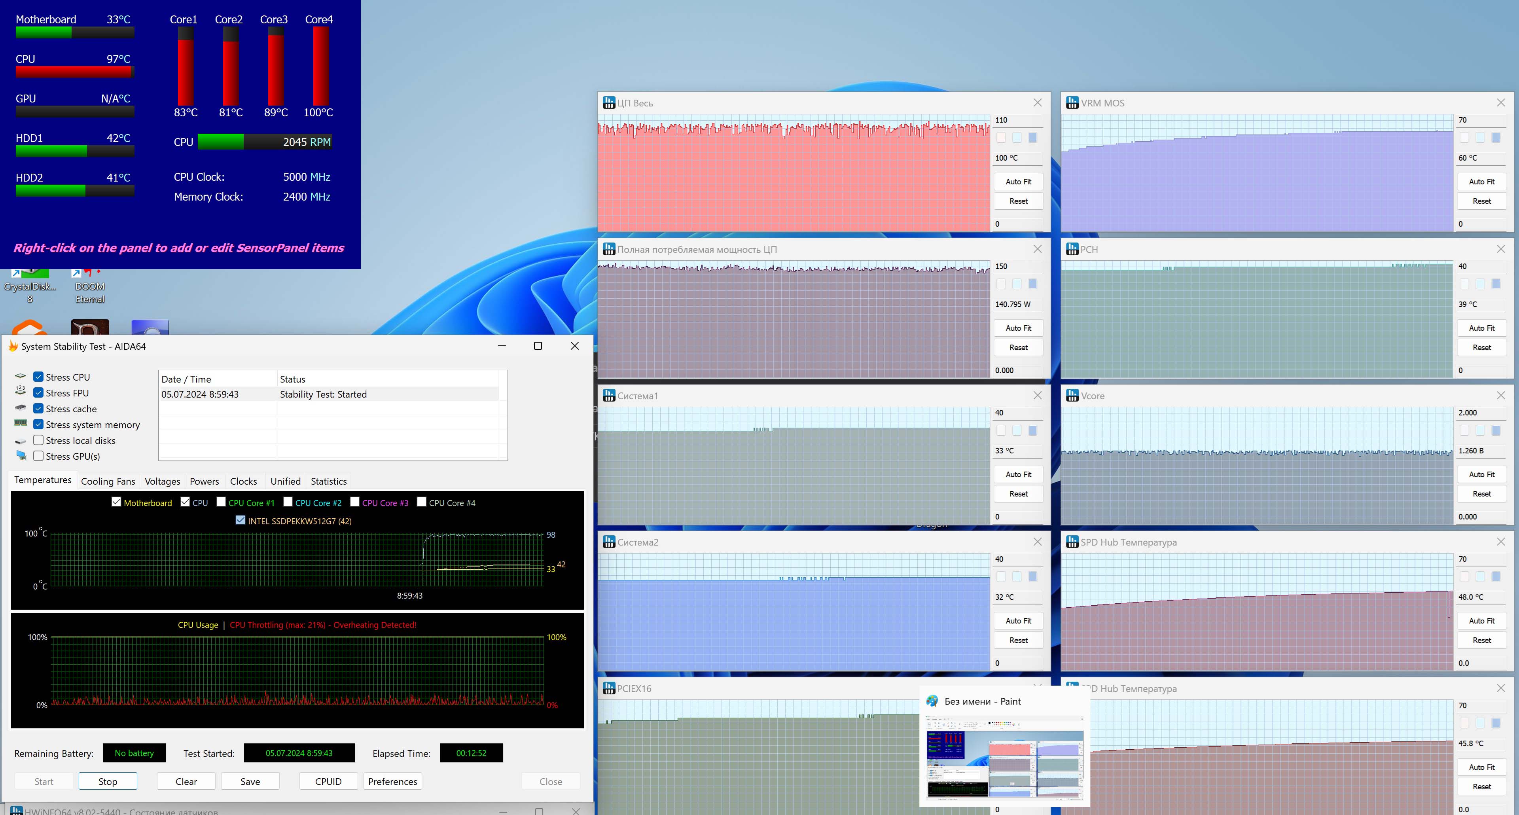Click Auto Fit in the VRM MOS graph
Image resolution: width=1519 pixels, height=815 pixels.
tap(1481, 182)
